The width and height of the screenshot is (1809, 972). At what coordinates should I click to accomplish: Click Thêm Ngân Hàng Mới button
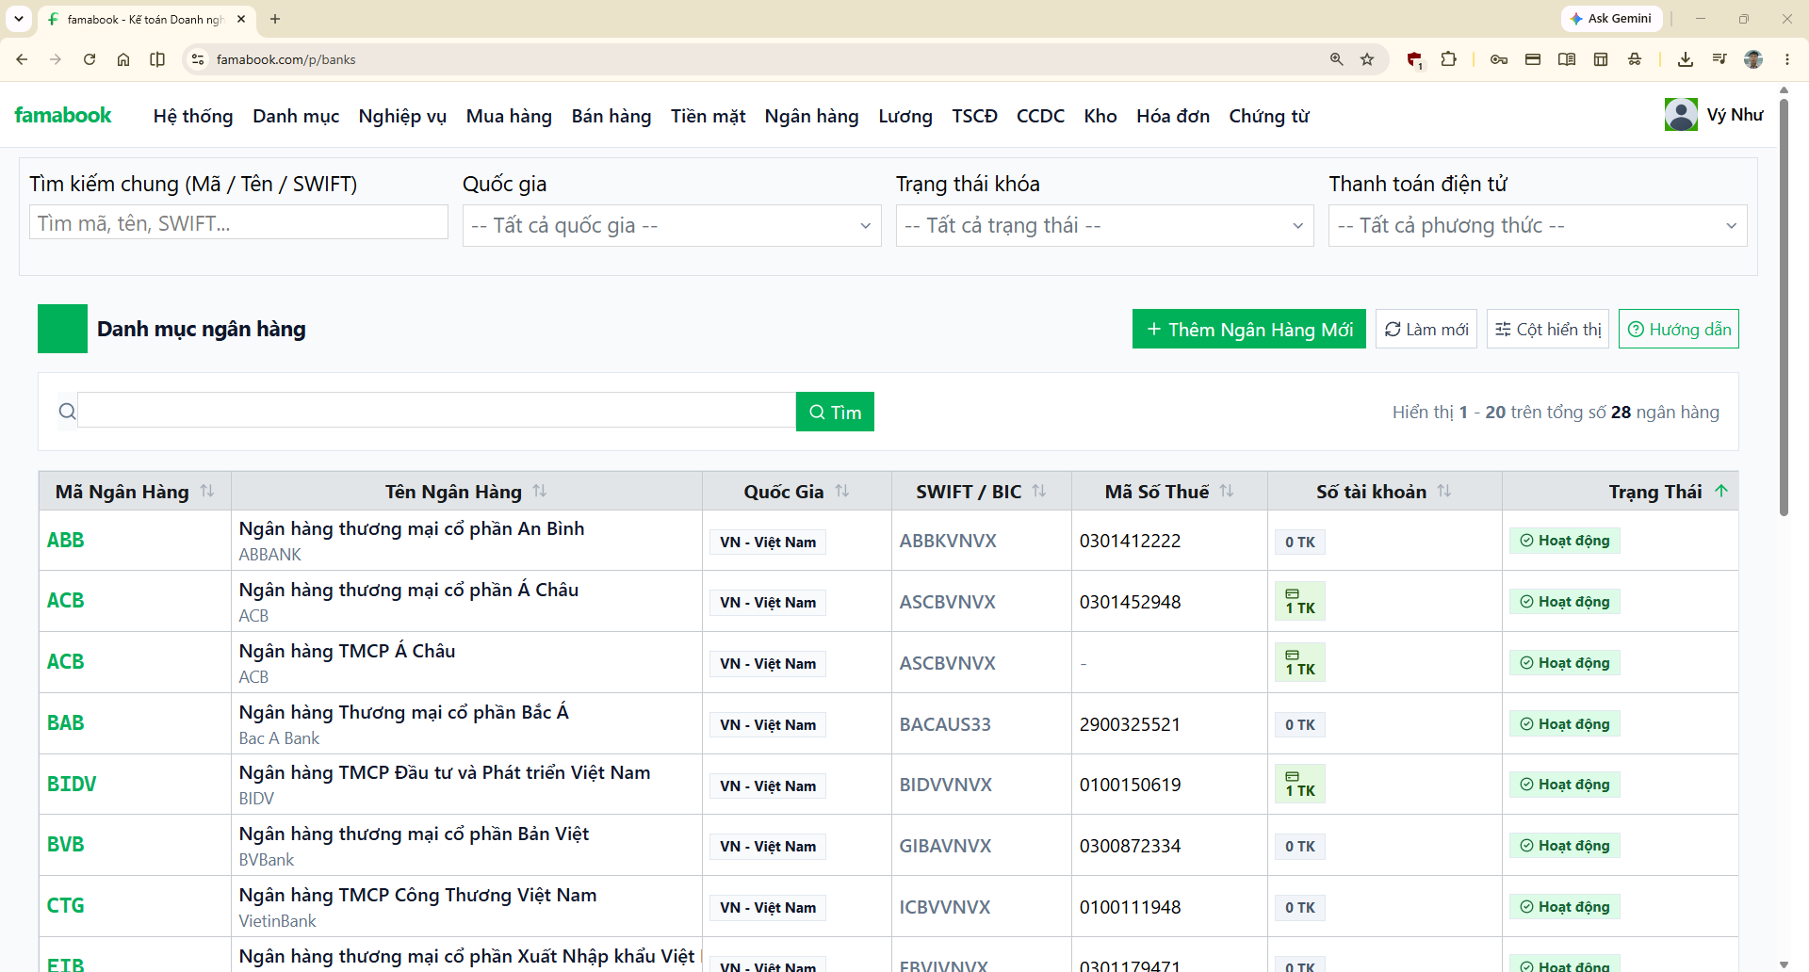click(1249, 329)
